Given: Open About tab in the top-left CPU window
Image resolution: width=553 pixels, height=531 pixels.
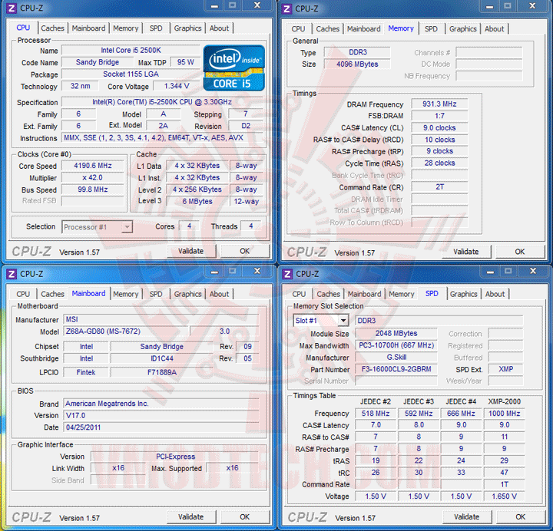Looking at the screenshot, I should tap(219, 28).
